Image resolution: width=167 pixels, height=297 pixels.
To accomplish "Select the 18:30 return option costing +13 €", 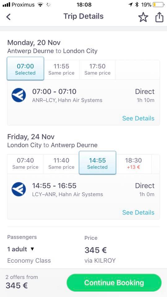I will [134, 164].
